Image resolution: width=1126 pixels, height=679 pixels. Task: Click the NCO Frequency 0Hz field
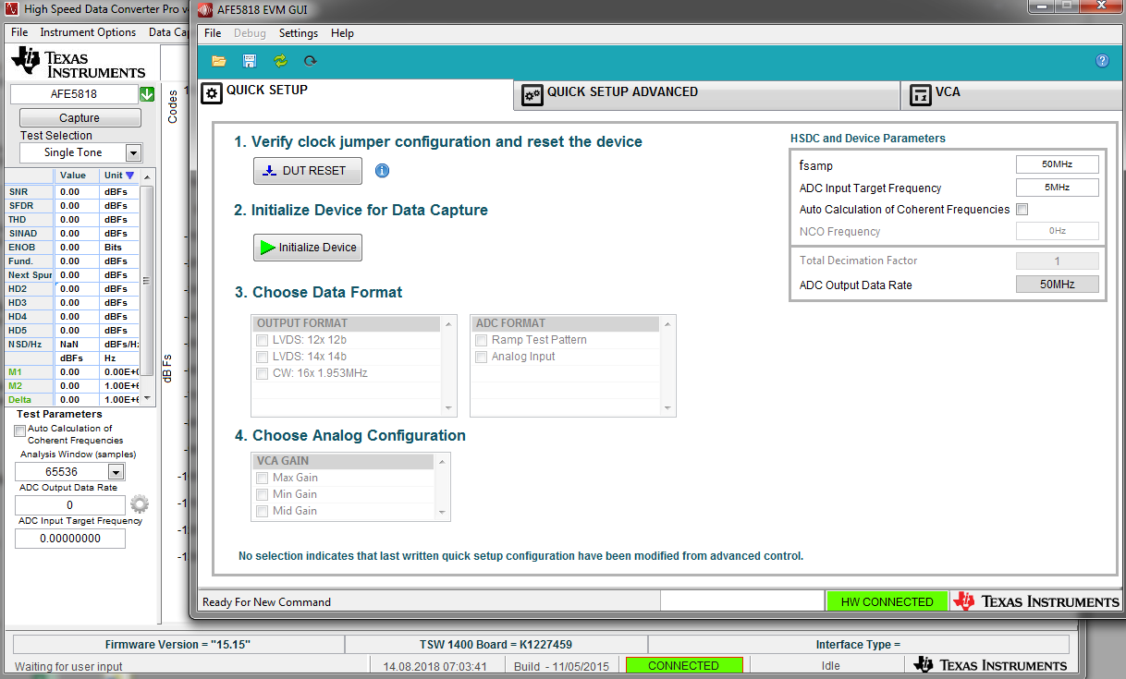coord(1057,231)
